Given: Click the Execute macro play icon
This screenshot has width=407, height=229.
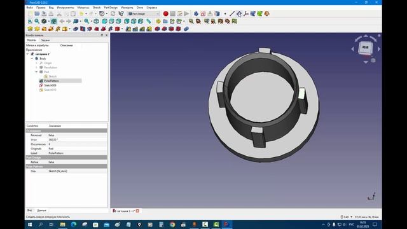Looking at the screenshot, I should [186, 14].
